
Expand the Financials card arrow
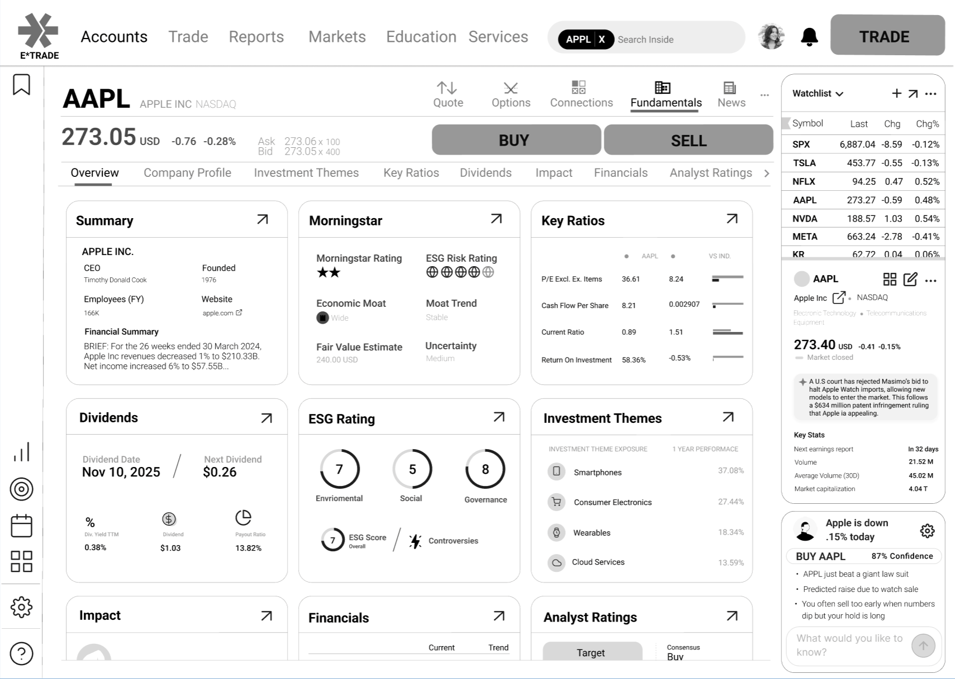click(x=499, y=615)
